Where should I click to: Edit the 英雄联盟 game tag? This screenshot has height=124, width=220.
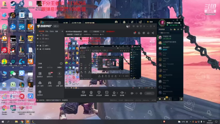tap(74, 34)
